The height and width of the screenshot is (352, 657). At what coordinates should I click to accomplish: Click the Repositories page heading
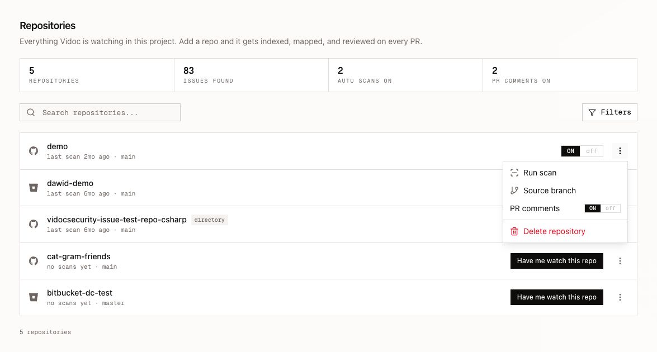pyautogui.click(x=48, y=26)
